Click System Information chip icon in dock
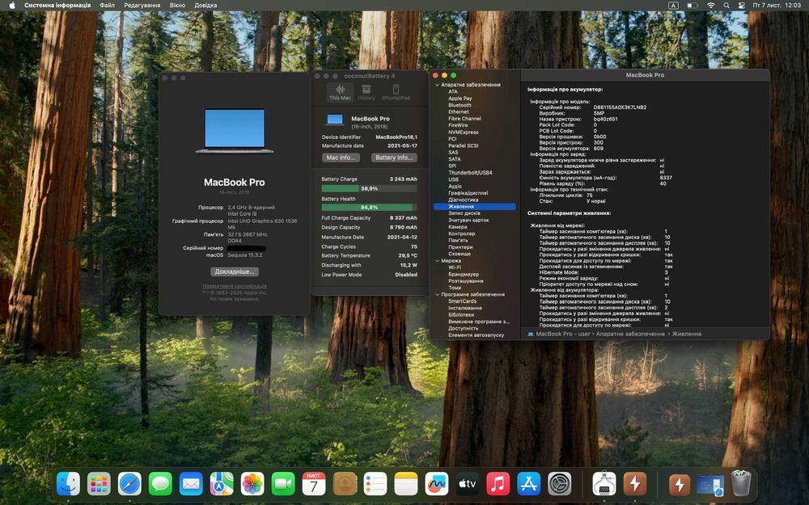Image resolution: width=809 pixels, height=505 pixels. coord(604,484)
